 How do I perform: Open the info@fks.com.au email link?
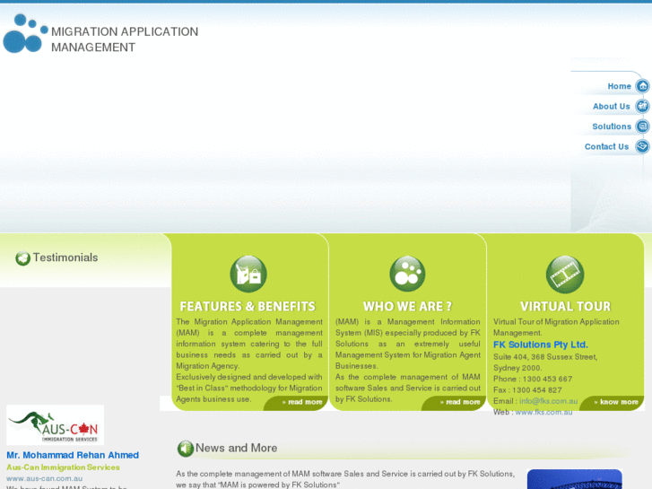[548, 401]
